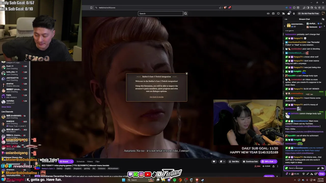Open the browser hamburger menu
The height and width of the screenshot is (183, 326).
[x=323, y=8]
